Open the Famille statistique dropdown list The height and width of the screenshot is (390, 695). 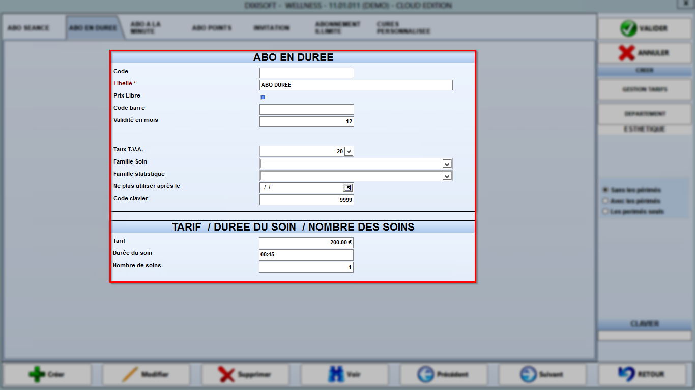coord(447,176)
